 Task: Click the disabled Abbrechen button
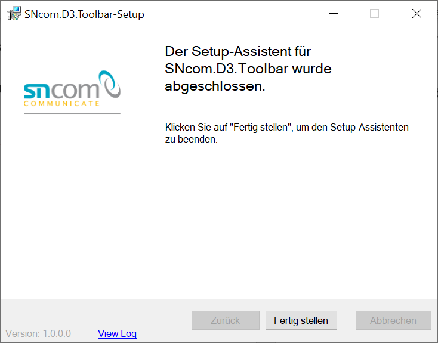tap(393, 320)
